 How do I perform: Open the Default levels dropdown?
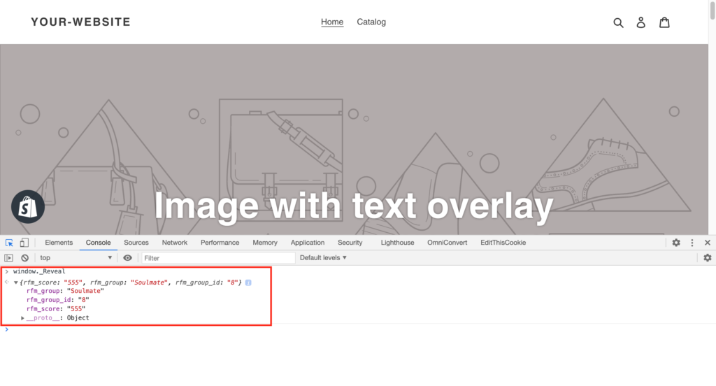tap(323, 258)
